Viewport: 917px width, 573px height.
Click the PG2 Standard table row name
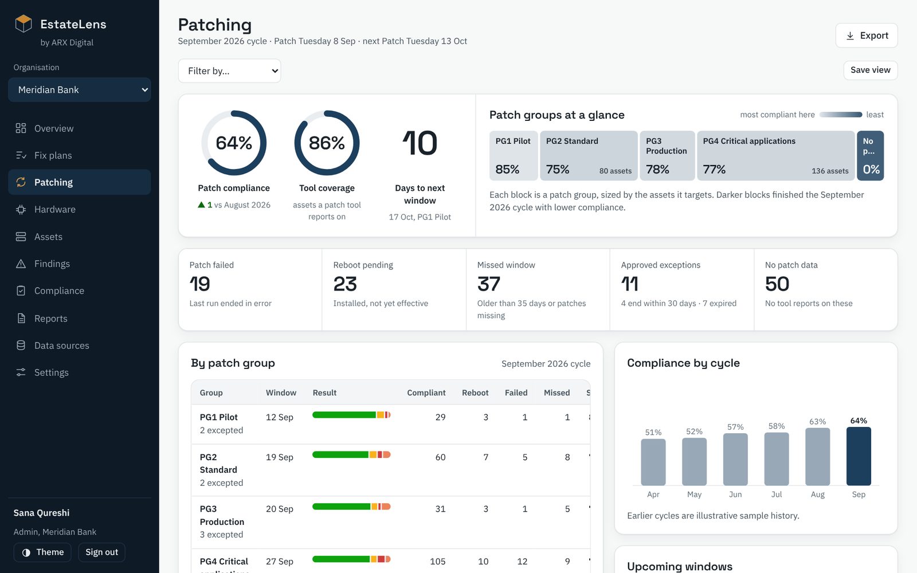click(218, 464)
